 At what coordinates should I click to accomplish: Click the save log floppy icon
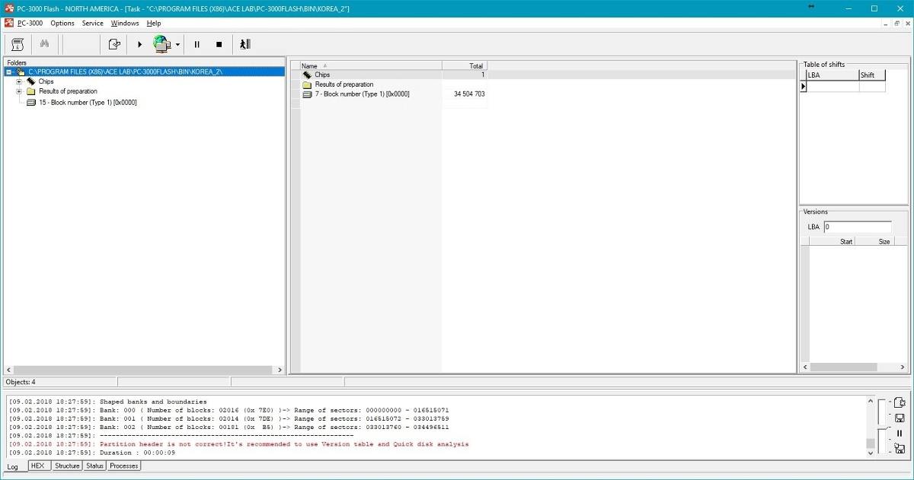[900, 418]
